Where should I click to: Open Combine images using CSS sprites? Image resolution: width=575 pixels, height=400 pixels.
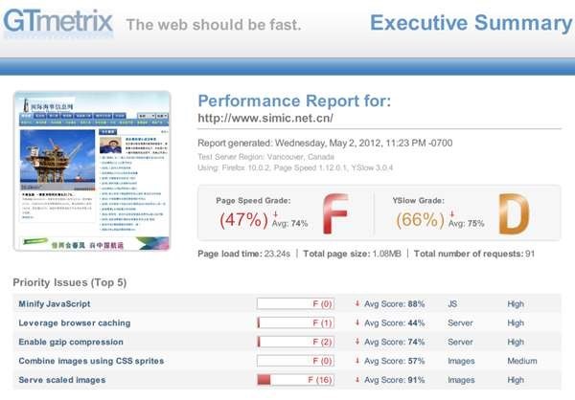[91, 361]
